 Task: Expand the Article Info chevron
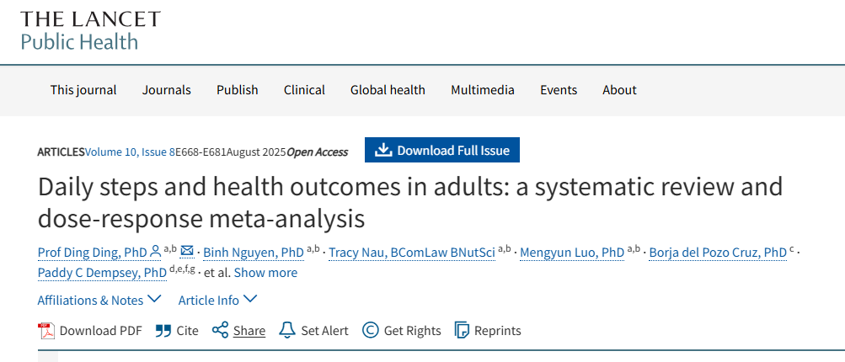[250, 299]
